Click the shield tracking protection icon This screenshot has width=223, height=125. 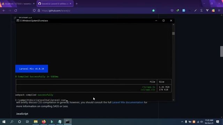coord(34,10)
